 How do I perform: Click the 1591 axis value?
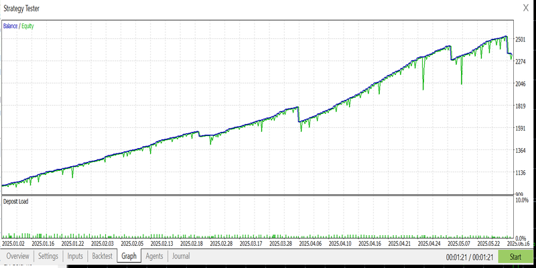click(x=522, y=129)
